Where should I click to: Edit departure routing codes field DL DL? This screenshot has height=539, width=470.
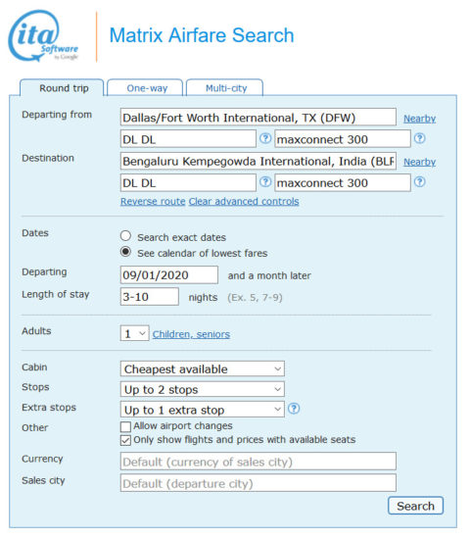(188, 139)
